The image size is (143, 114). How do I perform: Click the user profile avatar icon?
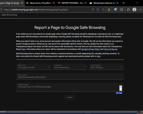pos(134,9)
